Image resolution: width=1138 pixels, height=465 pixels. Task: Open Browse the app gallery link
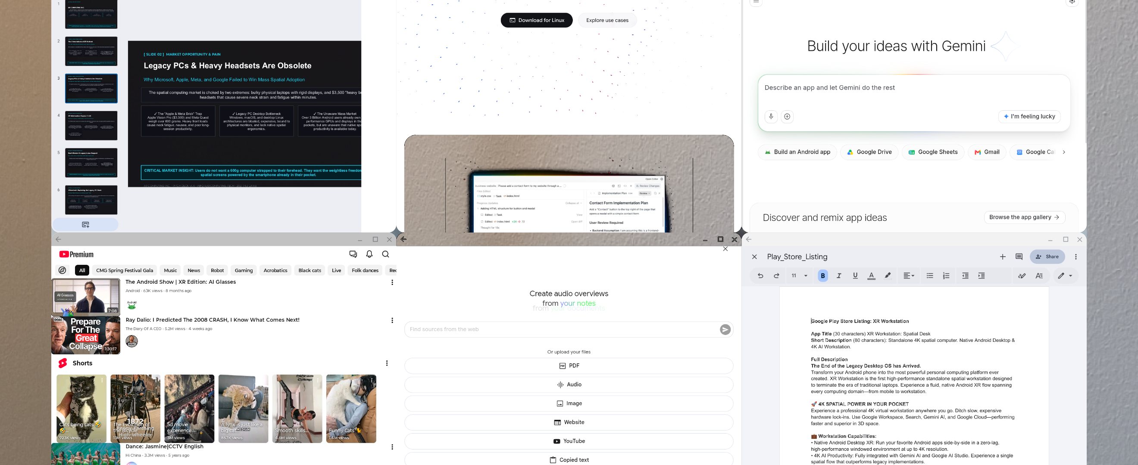coord(1025,217)
